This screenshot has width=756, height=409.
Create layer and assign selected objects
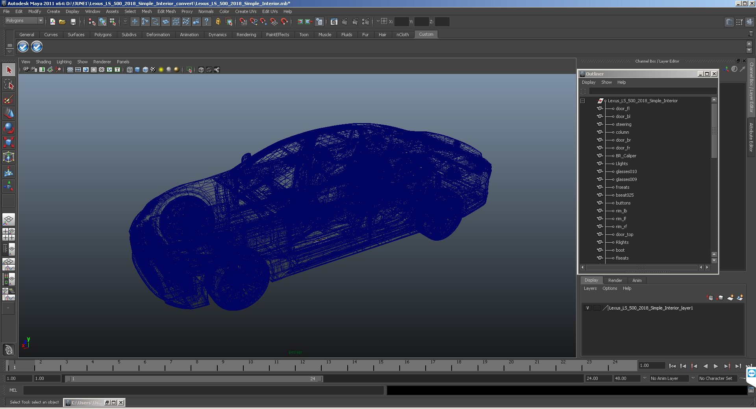click(740, 298)
